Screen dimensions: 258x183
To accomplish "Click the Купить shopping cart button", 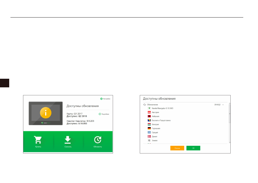I will tap(38, 141).
